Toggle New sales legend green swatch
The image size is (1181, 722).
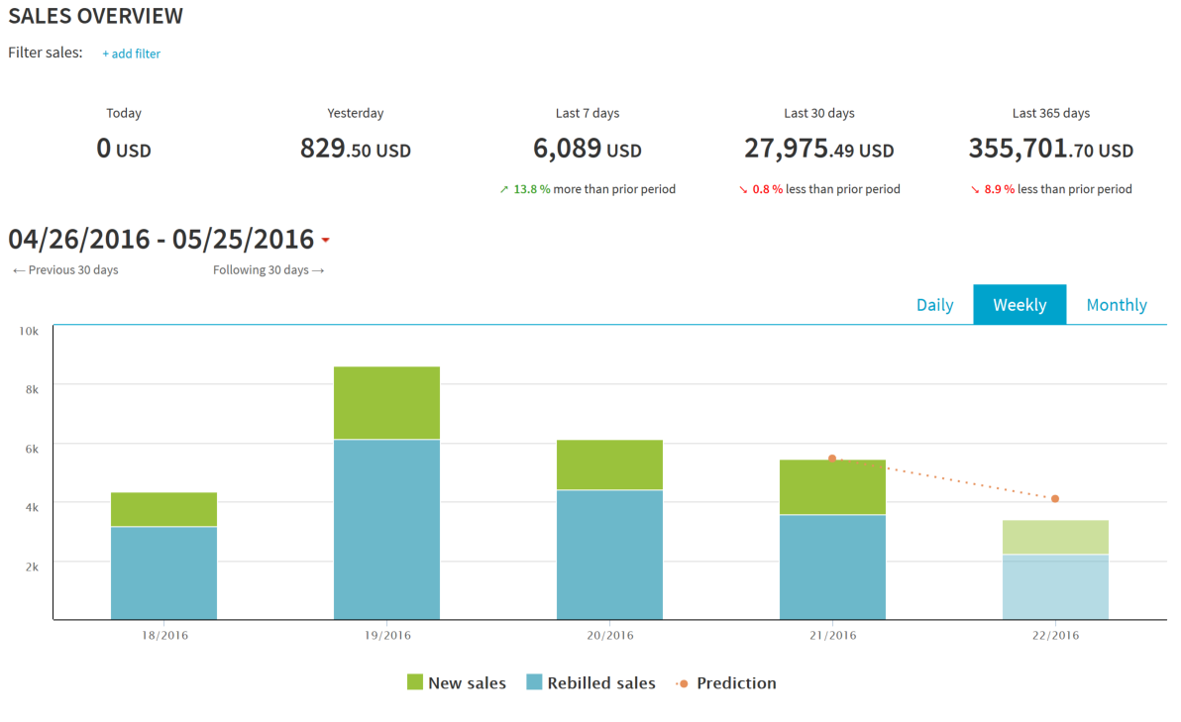414,682
